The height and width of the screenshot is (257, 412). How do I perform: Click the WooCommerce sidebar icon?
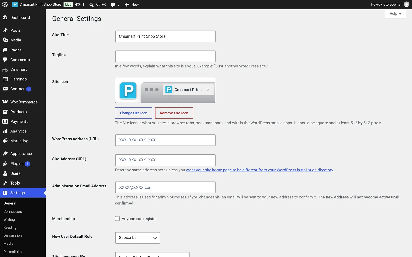coord(5,102)
